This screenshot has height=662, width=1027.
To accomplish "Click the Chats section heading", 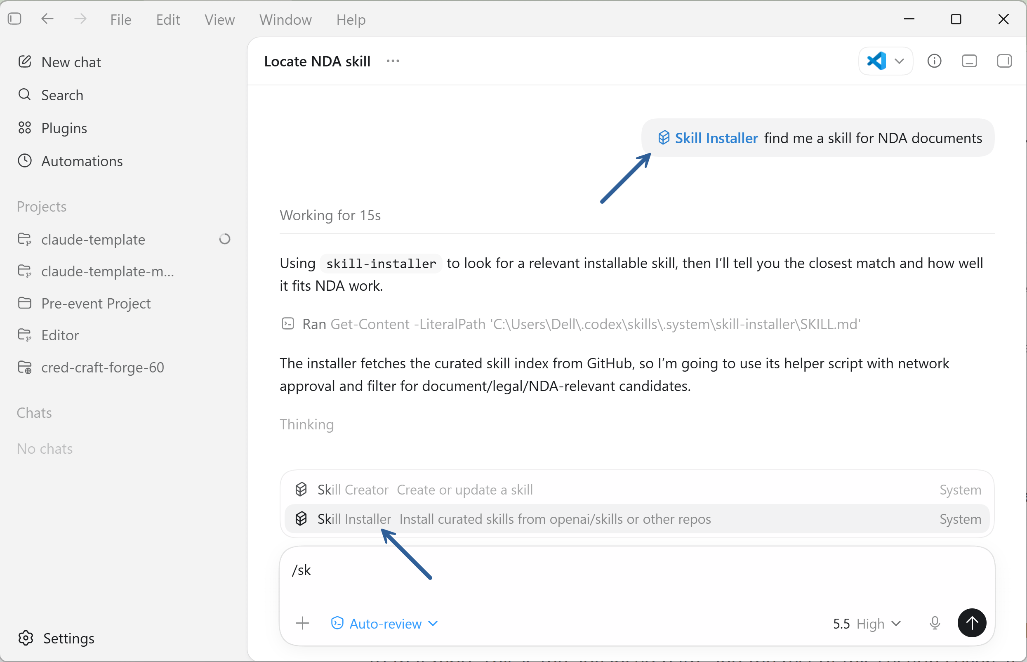I will coord(34,413).
